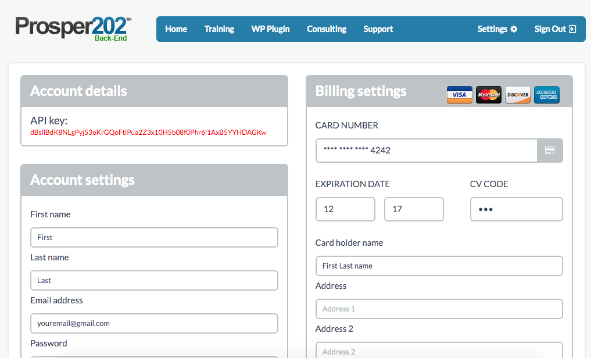Click the American Express card icon
Image resolution: width=591 pixels, height=358 pixels.
point(546,94)
